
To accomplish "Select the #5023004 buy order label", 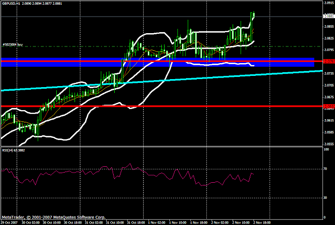I will 13,45.
